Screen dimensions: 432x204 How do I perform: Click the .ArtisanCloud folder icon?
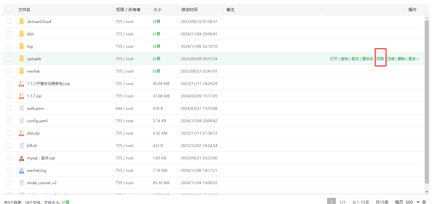tap(21, 21)
